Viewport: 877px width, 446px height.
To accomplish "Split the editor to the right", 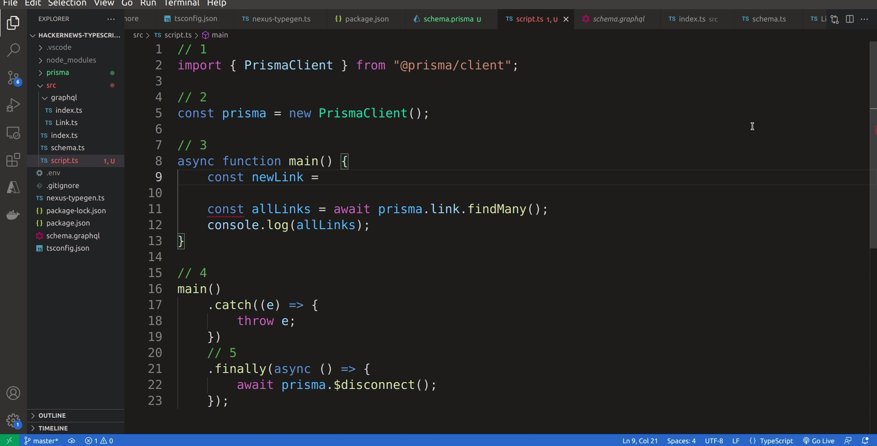I will point(850,19).
